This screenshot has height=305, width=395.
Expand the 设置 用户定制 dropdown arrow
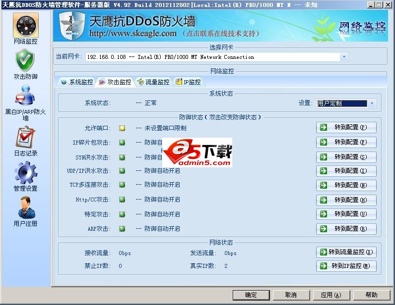pyautogui.click(x=372, y=103)
